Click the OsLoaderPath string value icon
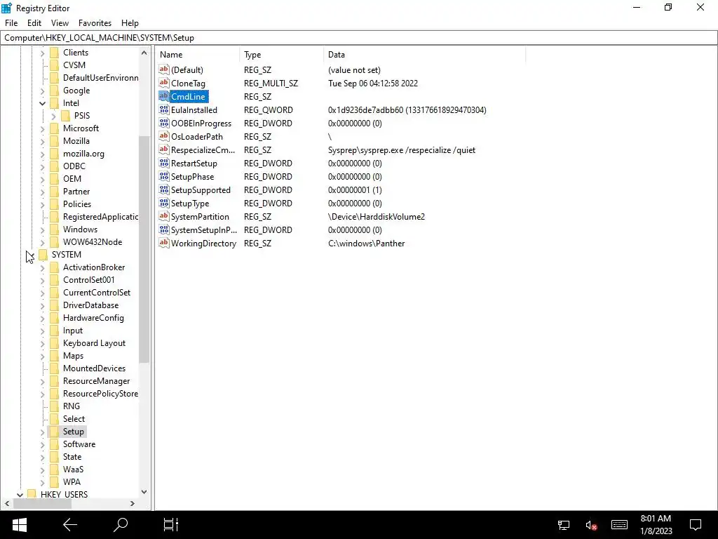718x539 pixels. [x=164, y=136]
